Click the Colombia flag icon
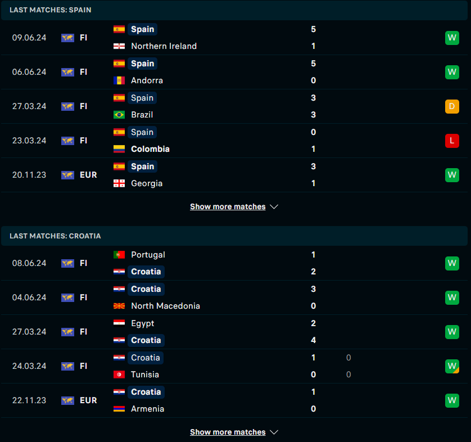 [119, 149]
